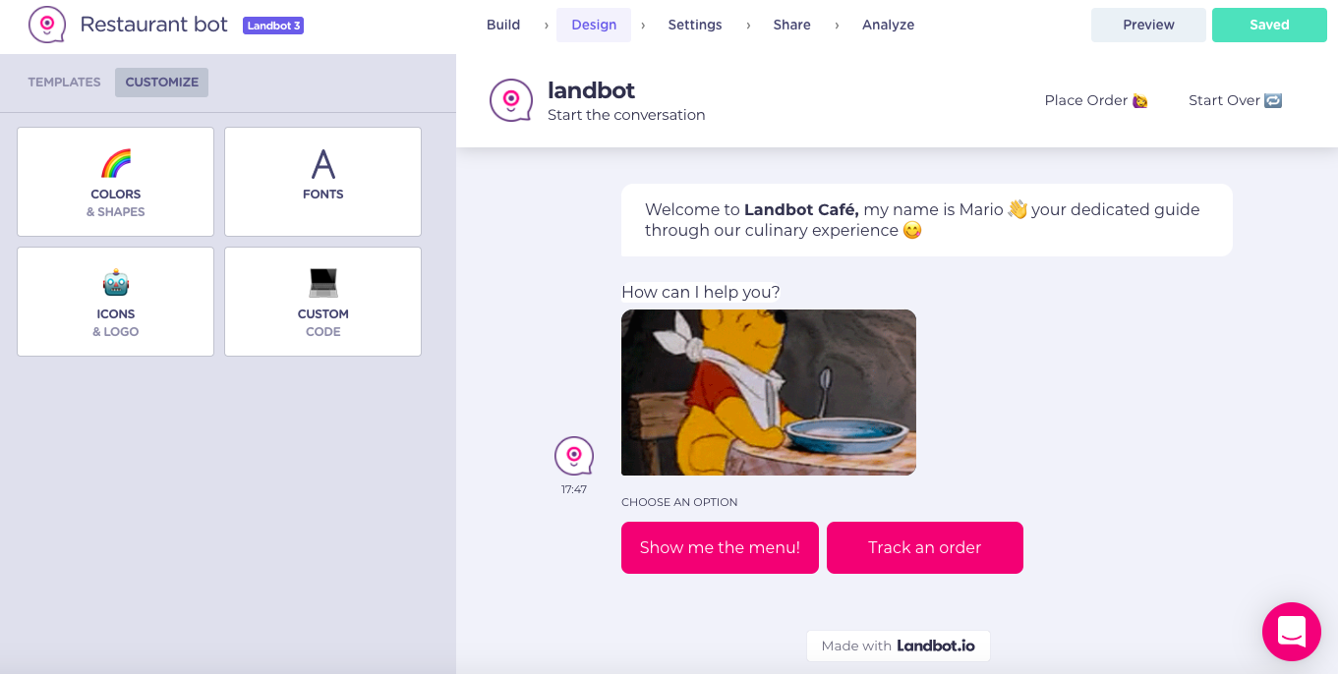Open the Fonts letter A card
The image size is (1338, 674).
(x=322, y=182)
